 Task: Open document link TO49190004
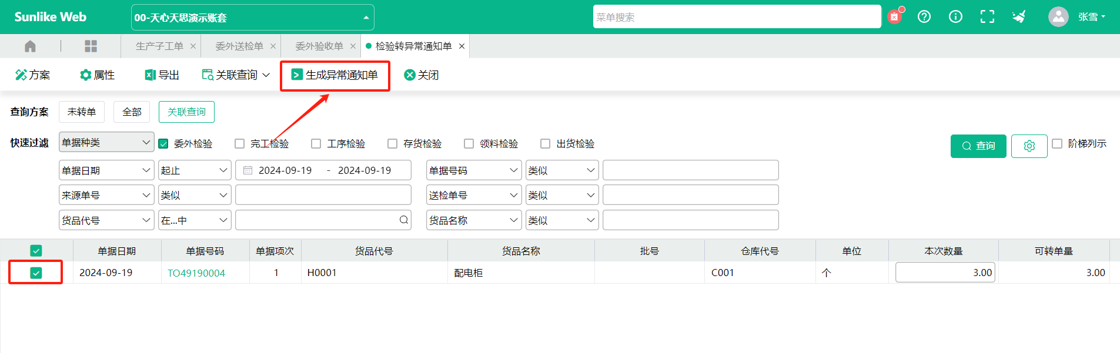196,273
